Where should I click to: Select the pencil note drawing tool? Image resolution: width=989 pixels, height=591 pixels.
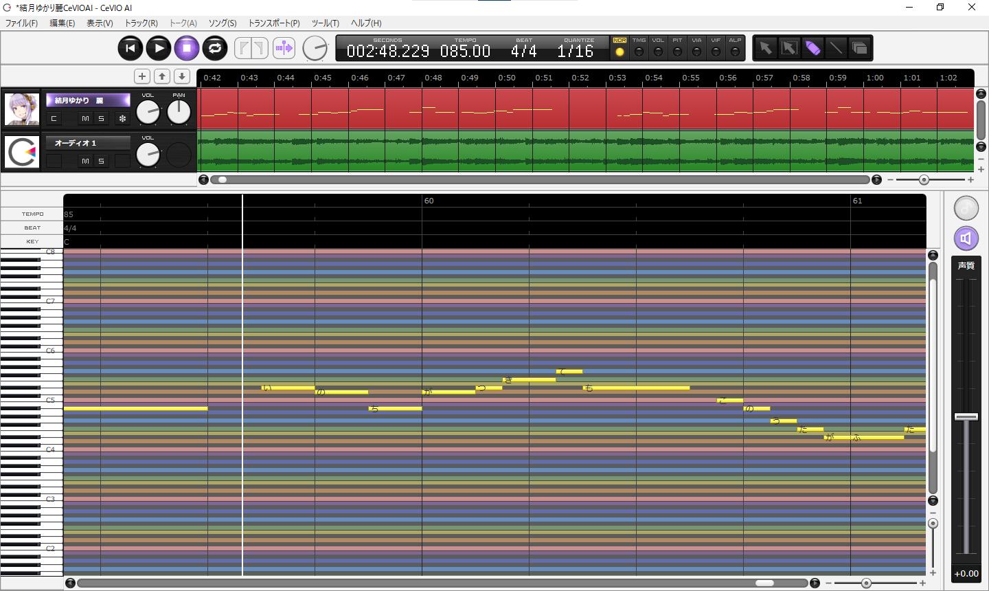pyautogui.click(x=812, y=48)
